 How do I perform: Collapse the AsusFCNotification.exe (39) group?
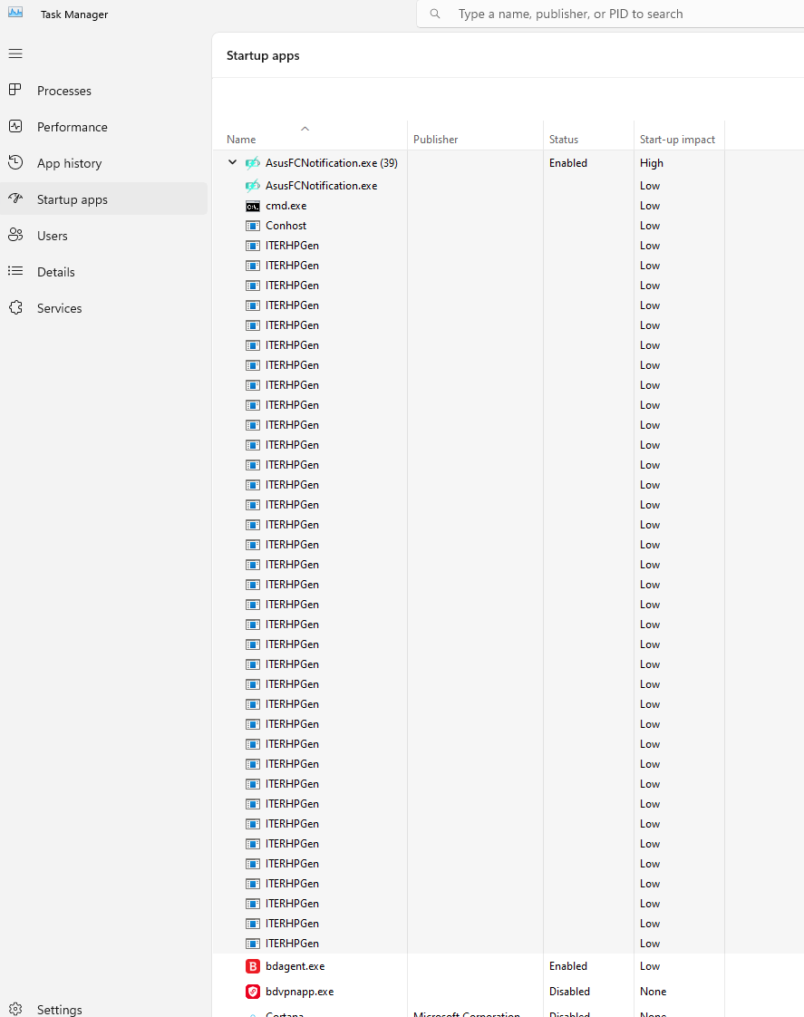click(x=232, y=163)
